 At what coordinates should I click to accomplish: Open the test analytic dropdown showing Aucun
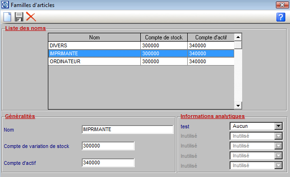pyautogui.click(x=278, y=126)
